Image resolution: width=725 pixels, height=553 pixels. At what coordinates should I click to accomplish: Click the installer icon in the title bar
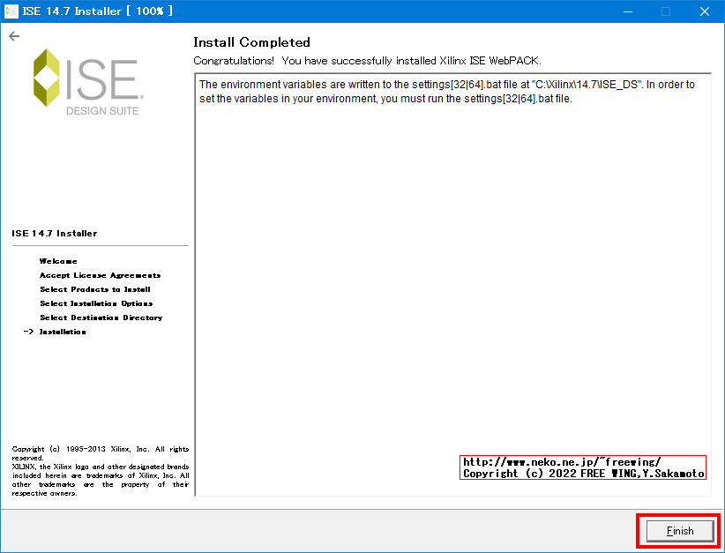[11, 11]
